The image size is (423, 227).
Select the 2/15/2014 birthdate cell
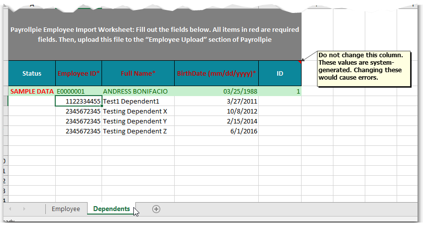216,121
